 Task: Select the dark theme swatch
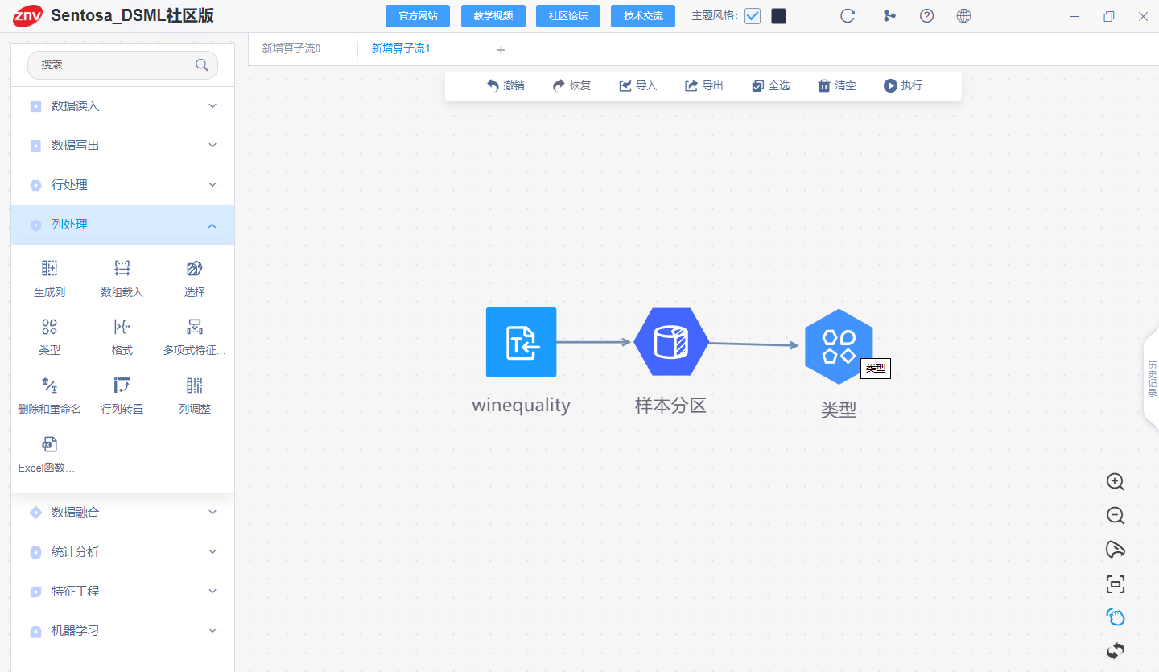pos(778,16)
